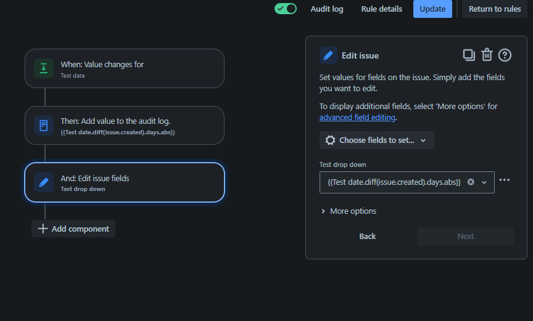The image size is (533, 321).
Task: Select the 'Then: Add value to the audit log' card
Action: click(125, 125)
